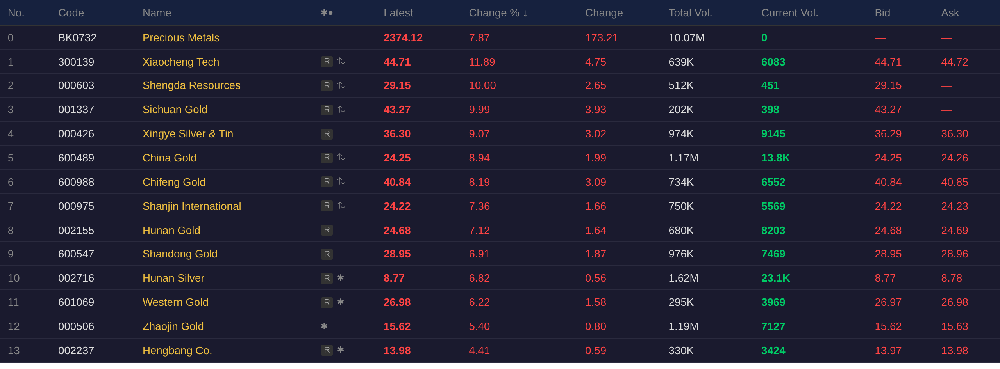Click the change value 173.21

[x=602, y=38]
